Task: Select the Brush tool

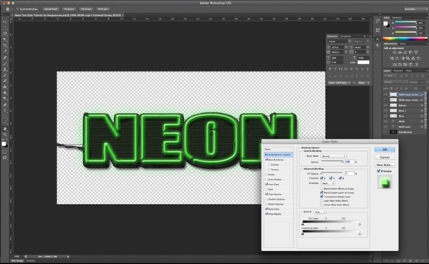Action: [4, 64]
